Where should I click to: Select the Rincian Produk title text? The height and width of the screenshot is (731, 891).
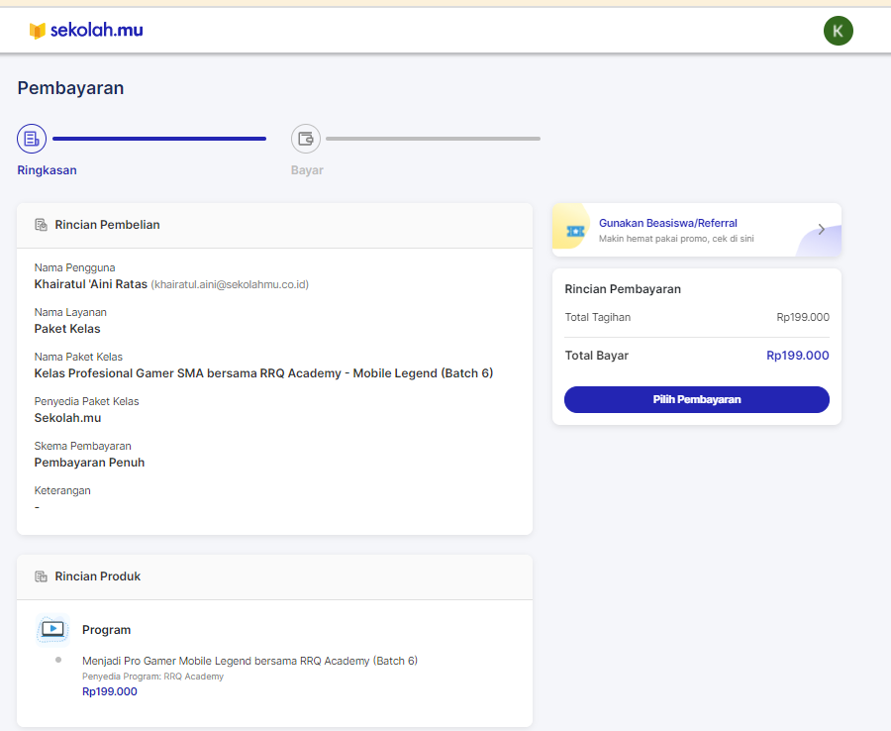click(x=98, y=576)
